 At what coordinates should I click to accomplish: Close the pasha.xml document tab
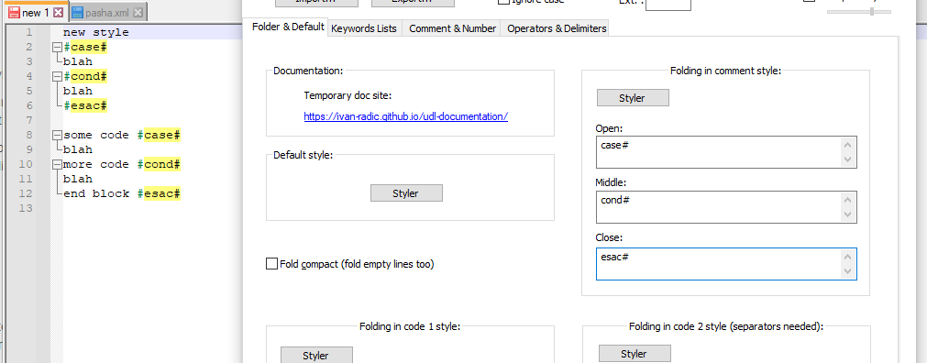click(138, 13)
